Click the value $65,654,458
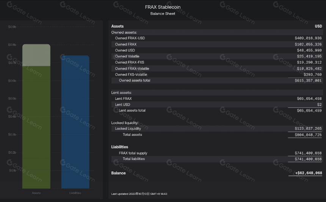Viewport: 326px width, 202px height. point(309,99)
